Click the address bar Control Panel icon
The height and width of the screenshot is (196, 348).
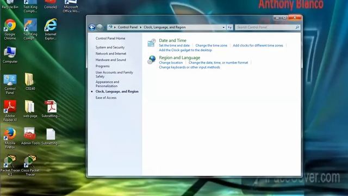[x=110, y=27]
